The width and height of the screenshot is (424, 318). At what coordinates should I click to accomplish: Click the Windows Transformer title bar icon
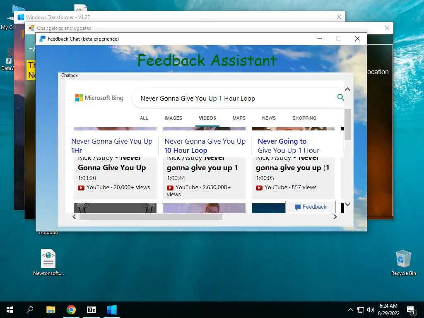pyautogui.click(x=21, y=17)
